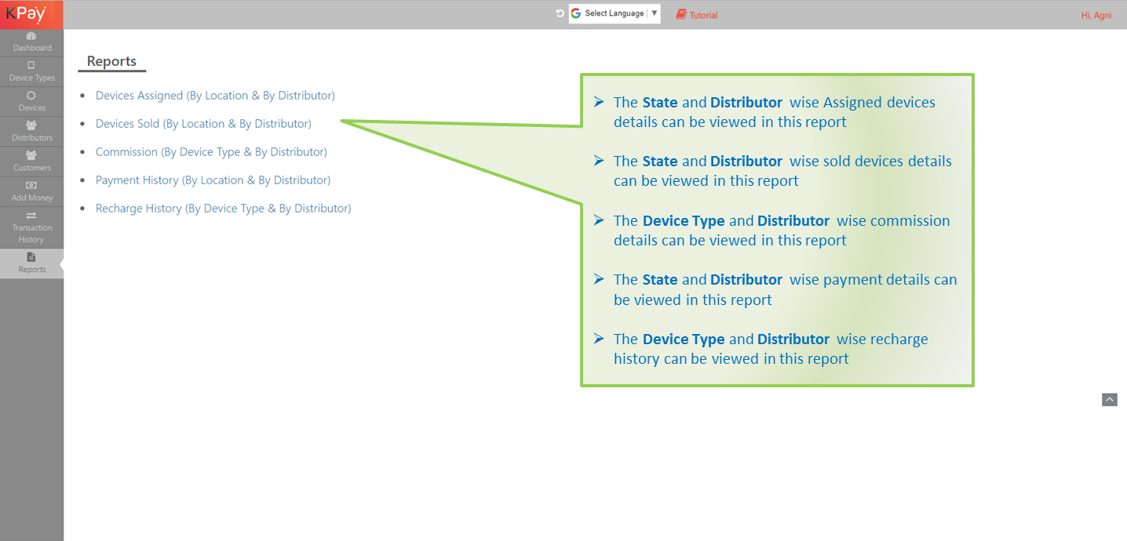Viewport: 1127px width, 541px height.
Task: Open Dashboard via its gauge icon
Action: [31, 36]
